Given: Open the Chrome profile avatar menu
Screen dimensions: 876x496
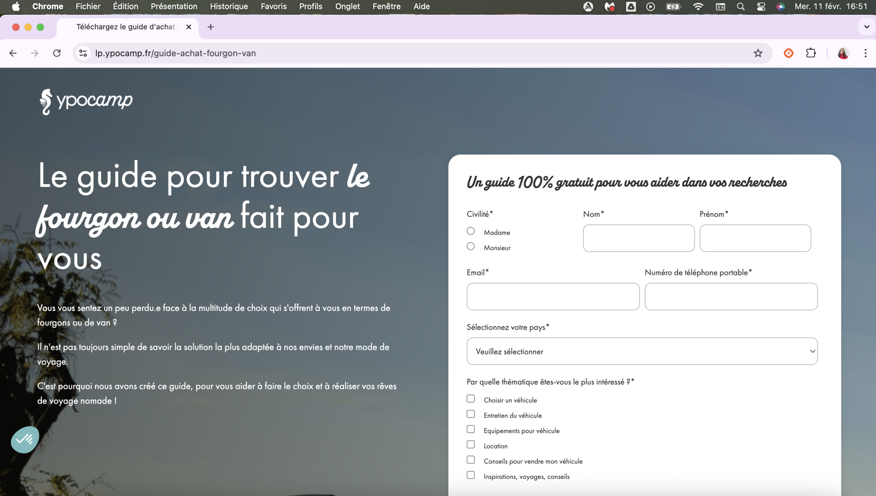Looking at the screenshot, I should coord(843,53).
